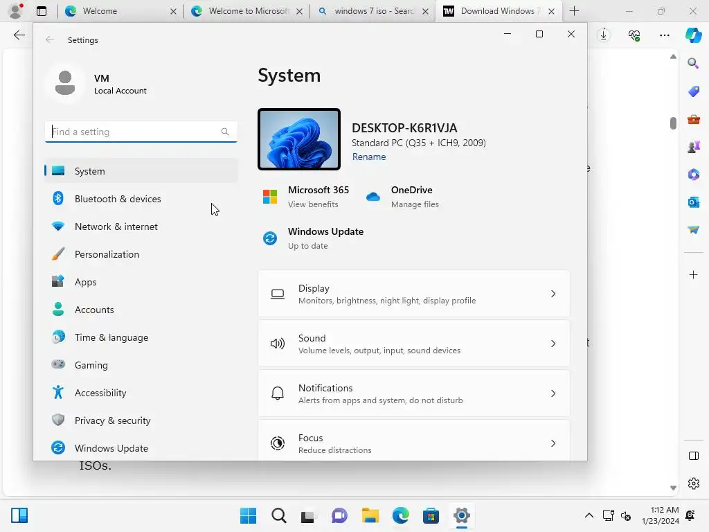This screenshot has height=532, width=709.
Task: Close the windows 7 iso tab
Action: tap(425, 11)
